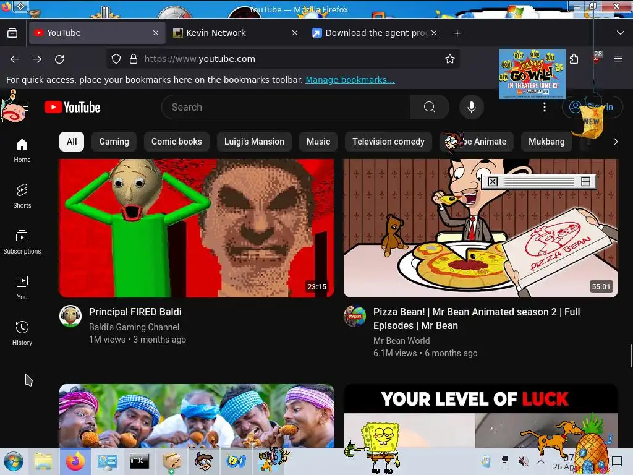Open Firefox View icon left of tabs
633x475 pixels.
(12, 33)
